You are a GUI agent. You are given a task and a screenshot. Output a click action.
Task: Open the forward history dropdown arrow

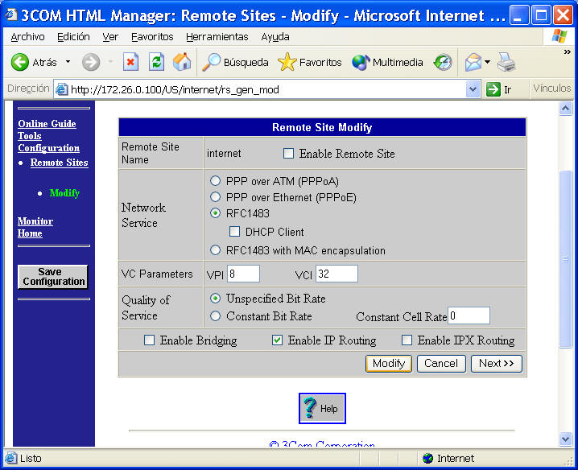click(110, 61)
